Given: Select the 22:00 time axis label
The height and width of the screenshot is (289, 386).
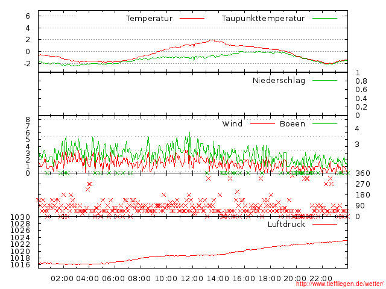Looking at the screenshot, I should point(321,279).
